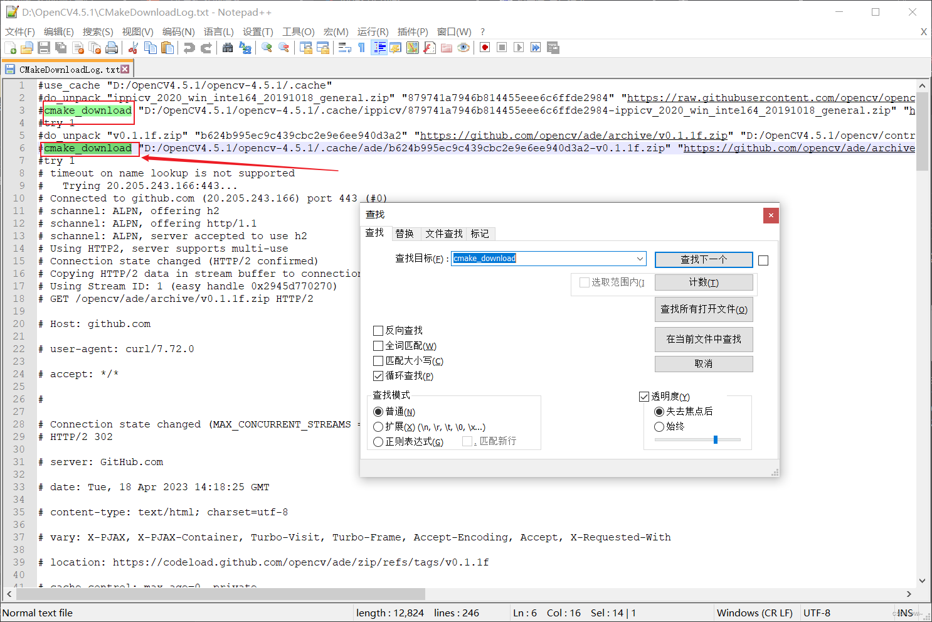932x622 pixels.
Task: Click the Copy toolbar icon
Action: [x=151, y=48]
